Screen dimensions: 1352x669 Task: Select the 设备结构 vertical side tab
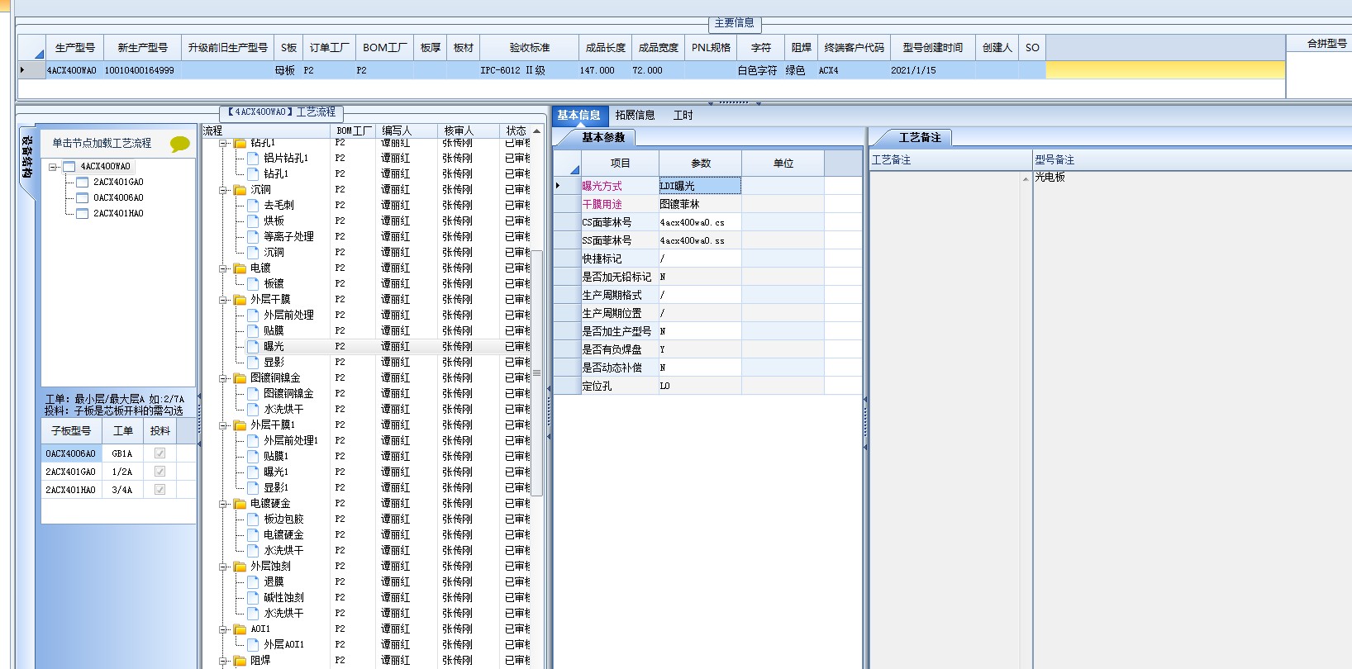point(27,157)
